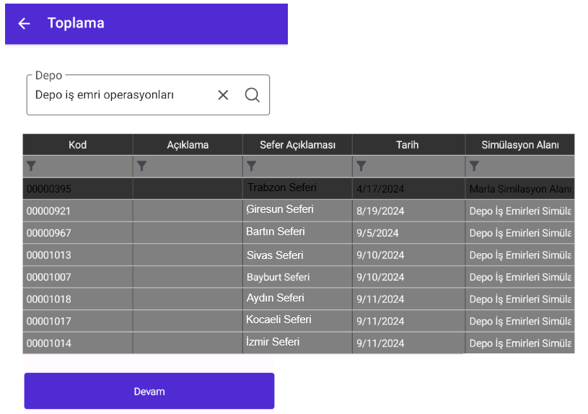Sort by the Tarih column header
Image resolution: width=588 pixels, height=414 pixels.
point(408,145)
